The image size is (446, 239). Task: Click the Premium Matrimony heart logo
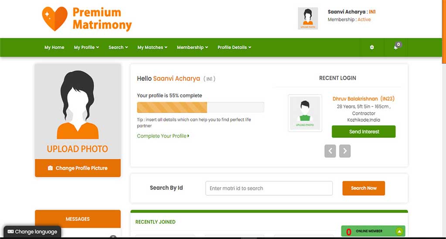(54, 19)
